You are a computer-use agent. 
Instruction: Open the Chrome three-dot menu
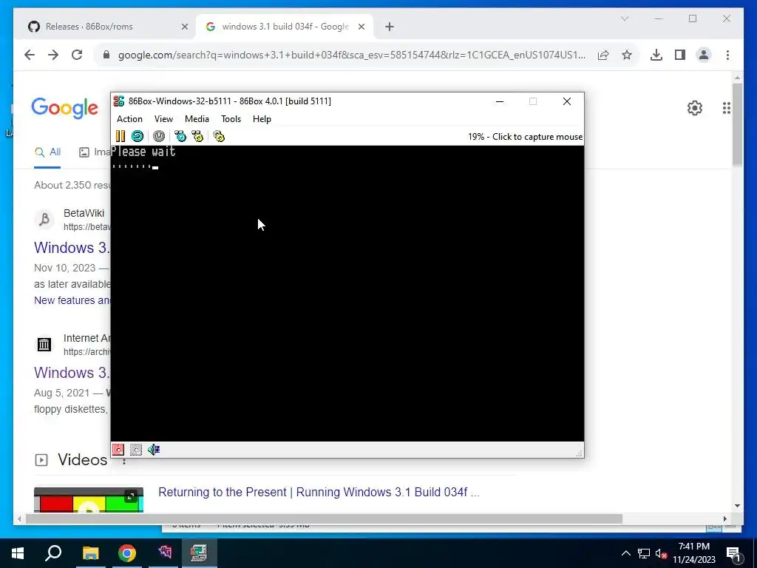coord(727,55)
